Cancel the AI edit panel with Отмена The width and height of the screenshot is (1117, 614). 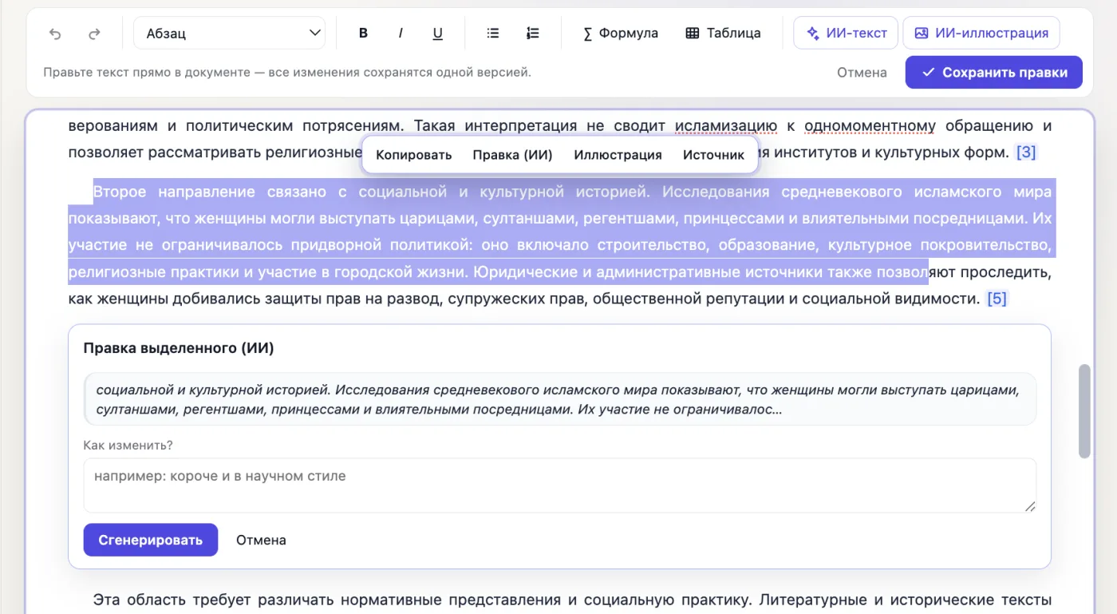click(x=261, y=540)
